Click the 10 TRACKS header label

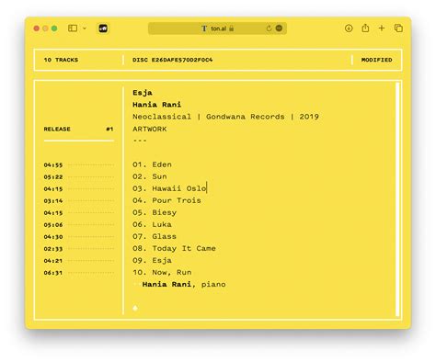(x=61, y=60)
